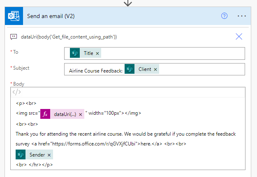Remove the Sender token from Body
The width and height of the screenshot is (257, 177).
coord(49,155)
